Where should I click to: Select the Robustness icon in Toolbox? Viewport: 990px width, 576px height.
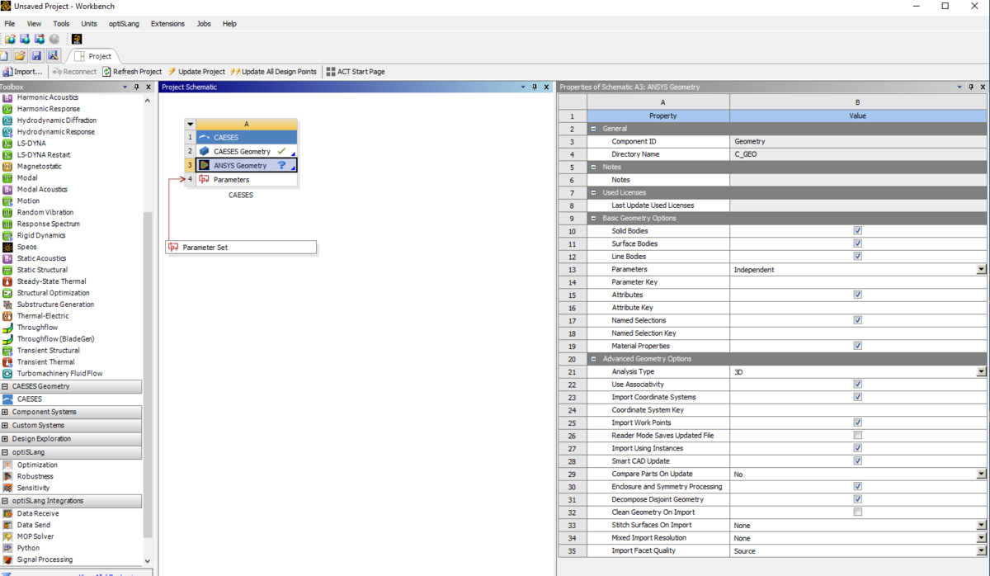coord(7,477)
